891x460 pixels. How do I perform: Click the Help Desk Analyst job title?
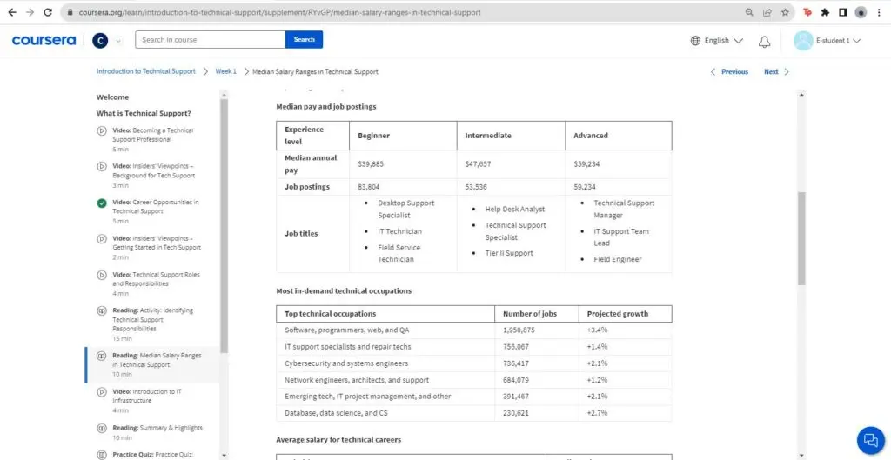[x=514, y=209]
